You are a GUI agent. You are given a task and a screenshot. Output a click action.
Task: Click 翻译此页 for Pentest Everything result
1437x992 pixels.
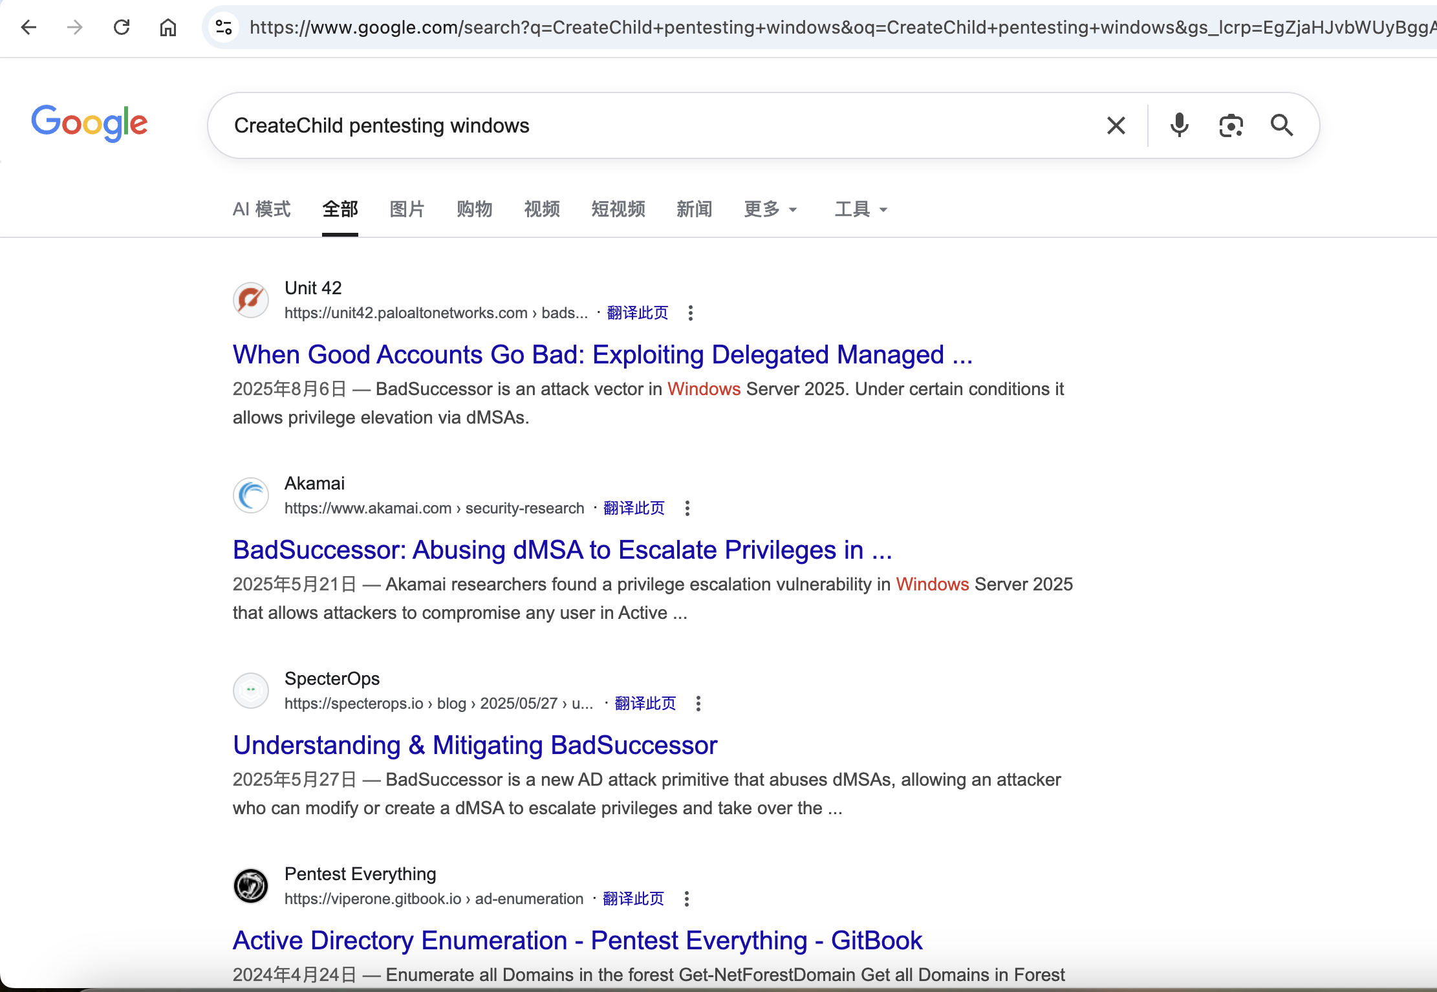tap(633, 899)
